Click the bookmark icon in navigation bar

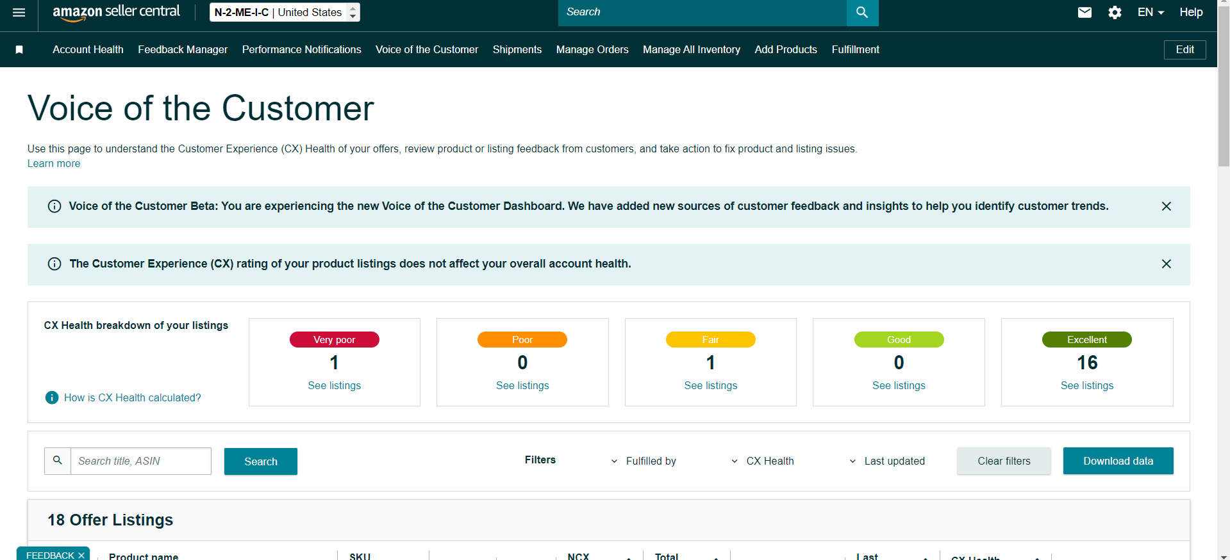pyautogui.click(x=19, y=49)
